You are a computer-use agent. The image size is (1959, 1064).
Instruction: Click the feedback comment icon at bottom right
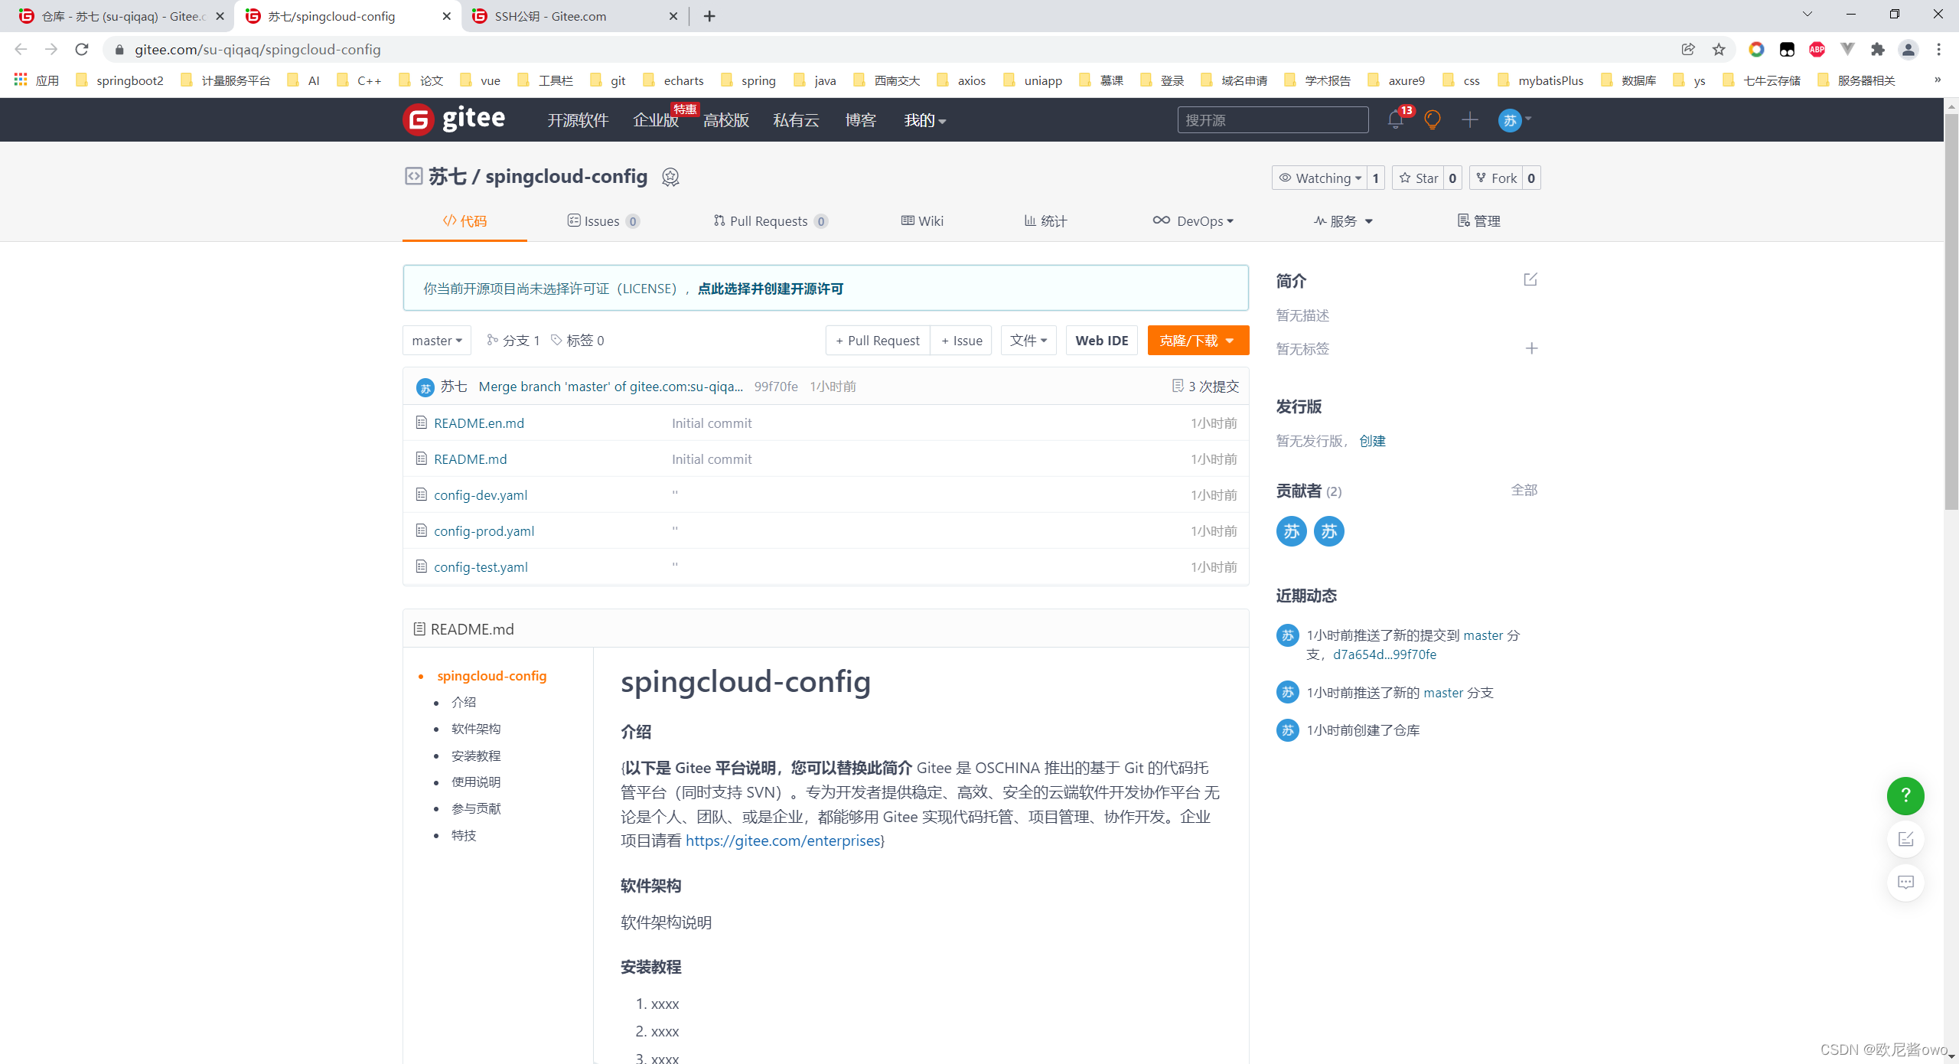[x=1907, y=883]
